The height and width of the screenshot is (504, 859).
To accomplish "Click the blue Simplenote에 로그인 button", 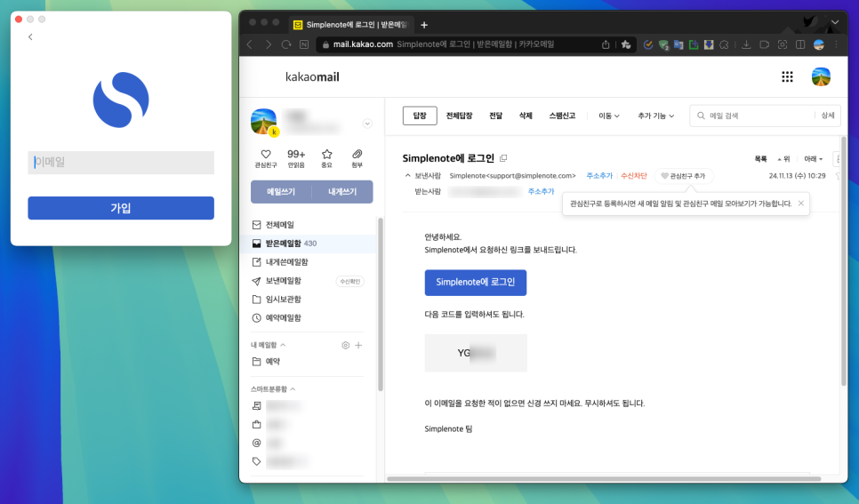I will tap(476, 283).
